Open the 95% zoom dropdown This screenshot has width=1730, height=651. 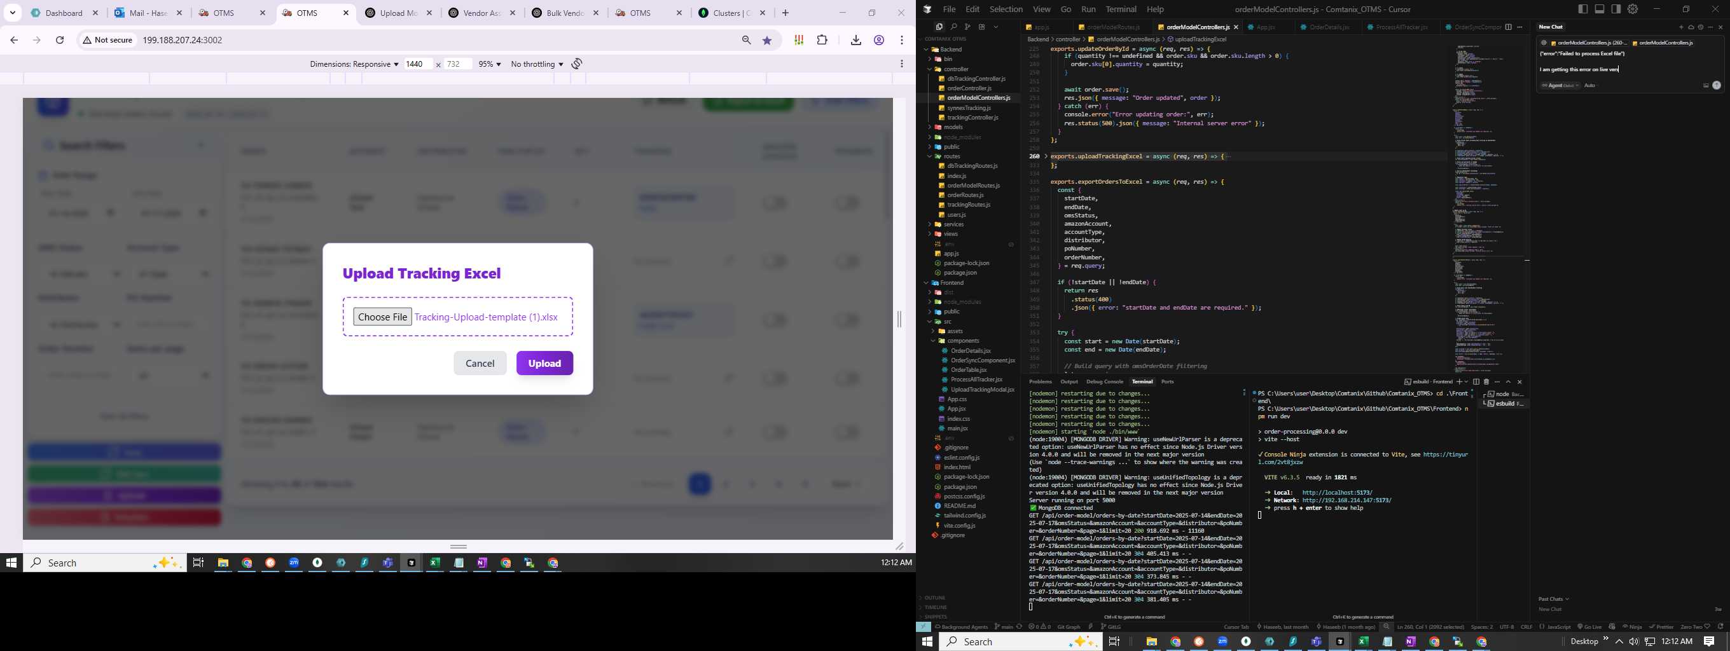pos(490,64)
